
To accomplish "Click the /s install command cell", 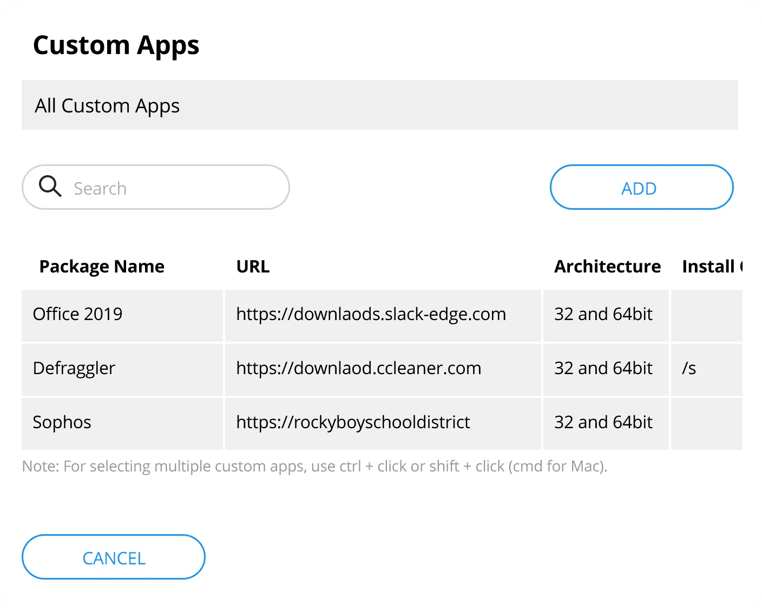I will (689, 369).
